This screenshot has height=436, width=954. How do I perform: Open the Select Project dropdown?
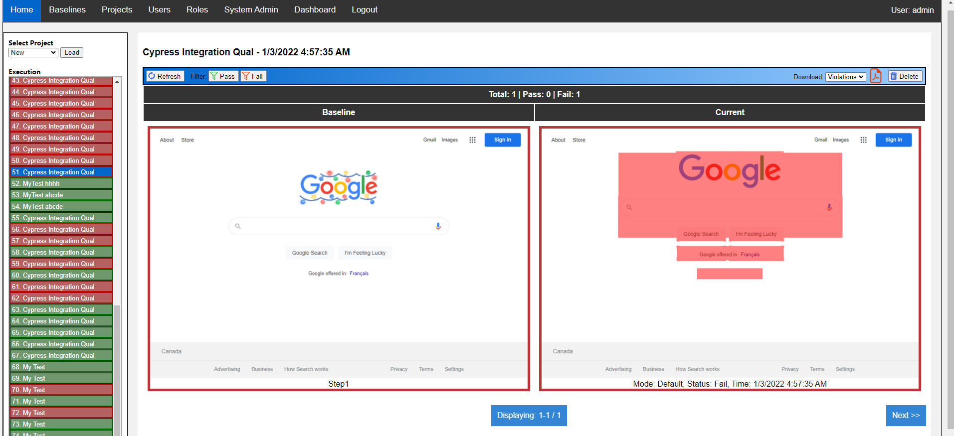point(33,52)
